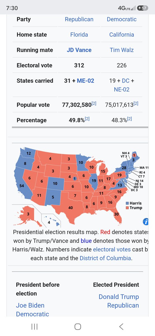155x336 pixels.
Task: Open the NE-02 district link
Action: (x=122, y=90)
